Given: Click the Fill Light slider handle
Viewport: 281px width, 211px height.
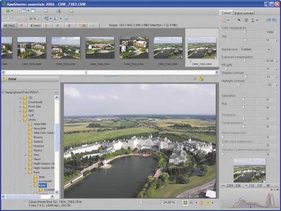Looking at the screenshot, I should pyautogui.click(x=226, y=69).
